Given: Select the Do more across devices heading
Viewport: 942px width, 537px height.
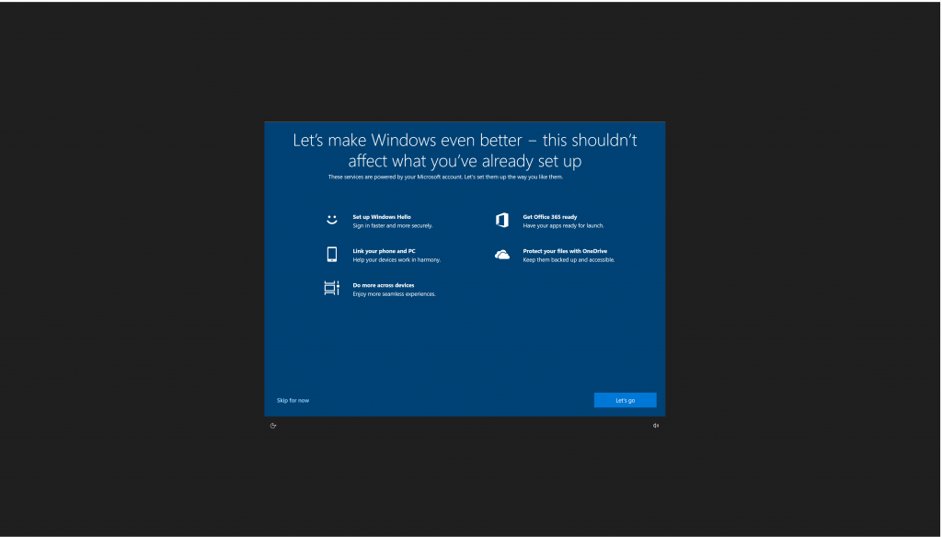Looking at the screenshot, I should click(x=384, y=285).
